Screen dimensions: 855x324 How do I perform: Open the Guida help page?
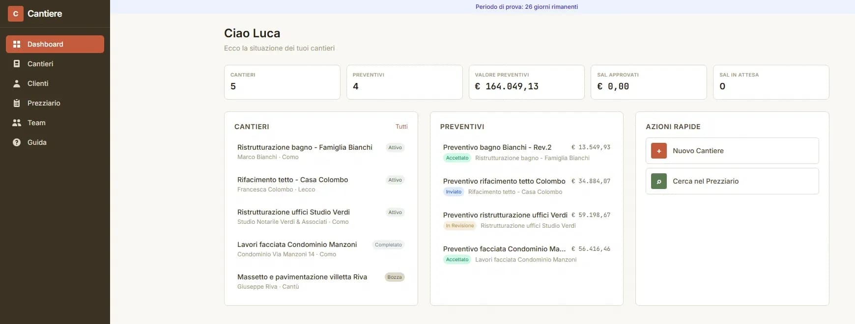(55, 142)
